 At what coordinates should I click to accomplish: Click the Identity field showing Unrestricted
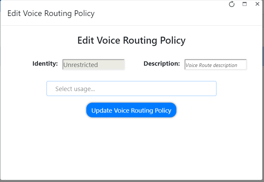[93, 65]
